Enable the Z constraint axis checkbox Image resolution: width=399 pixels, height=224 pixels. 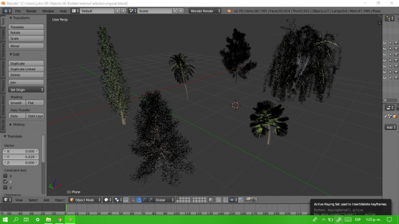coord(6,187)
